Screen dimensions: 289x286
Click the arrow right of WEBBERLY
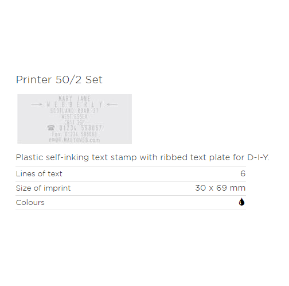(112, 105)
